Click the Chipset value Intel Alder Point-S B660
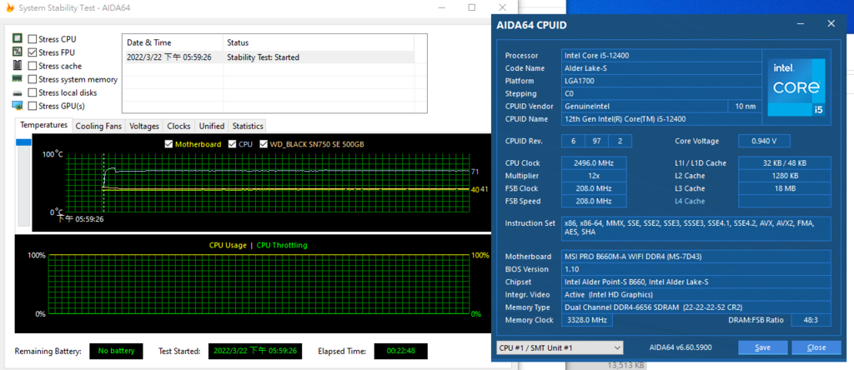The image size is (854, 370). (x=696, y=282)
